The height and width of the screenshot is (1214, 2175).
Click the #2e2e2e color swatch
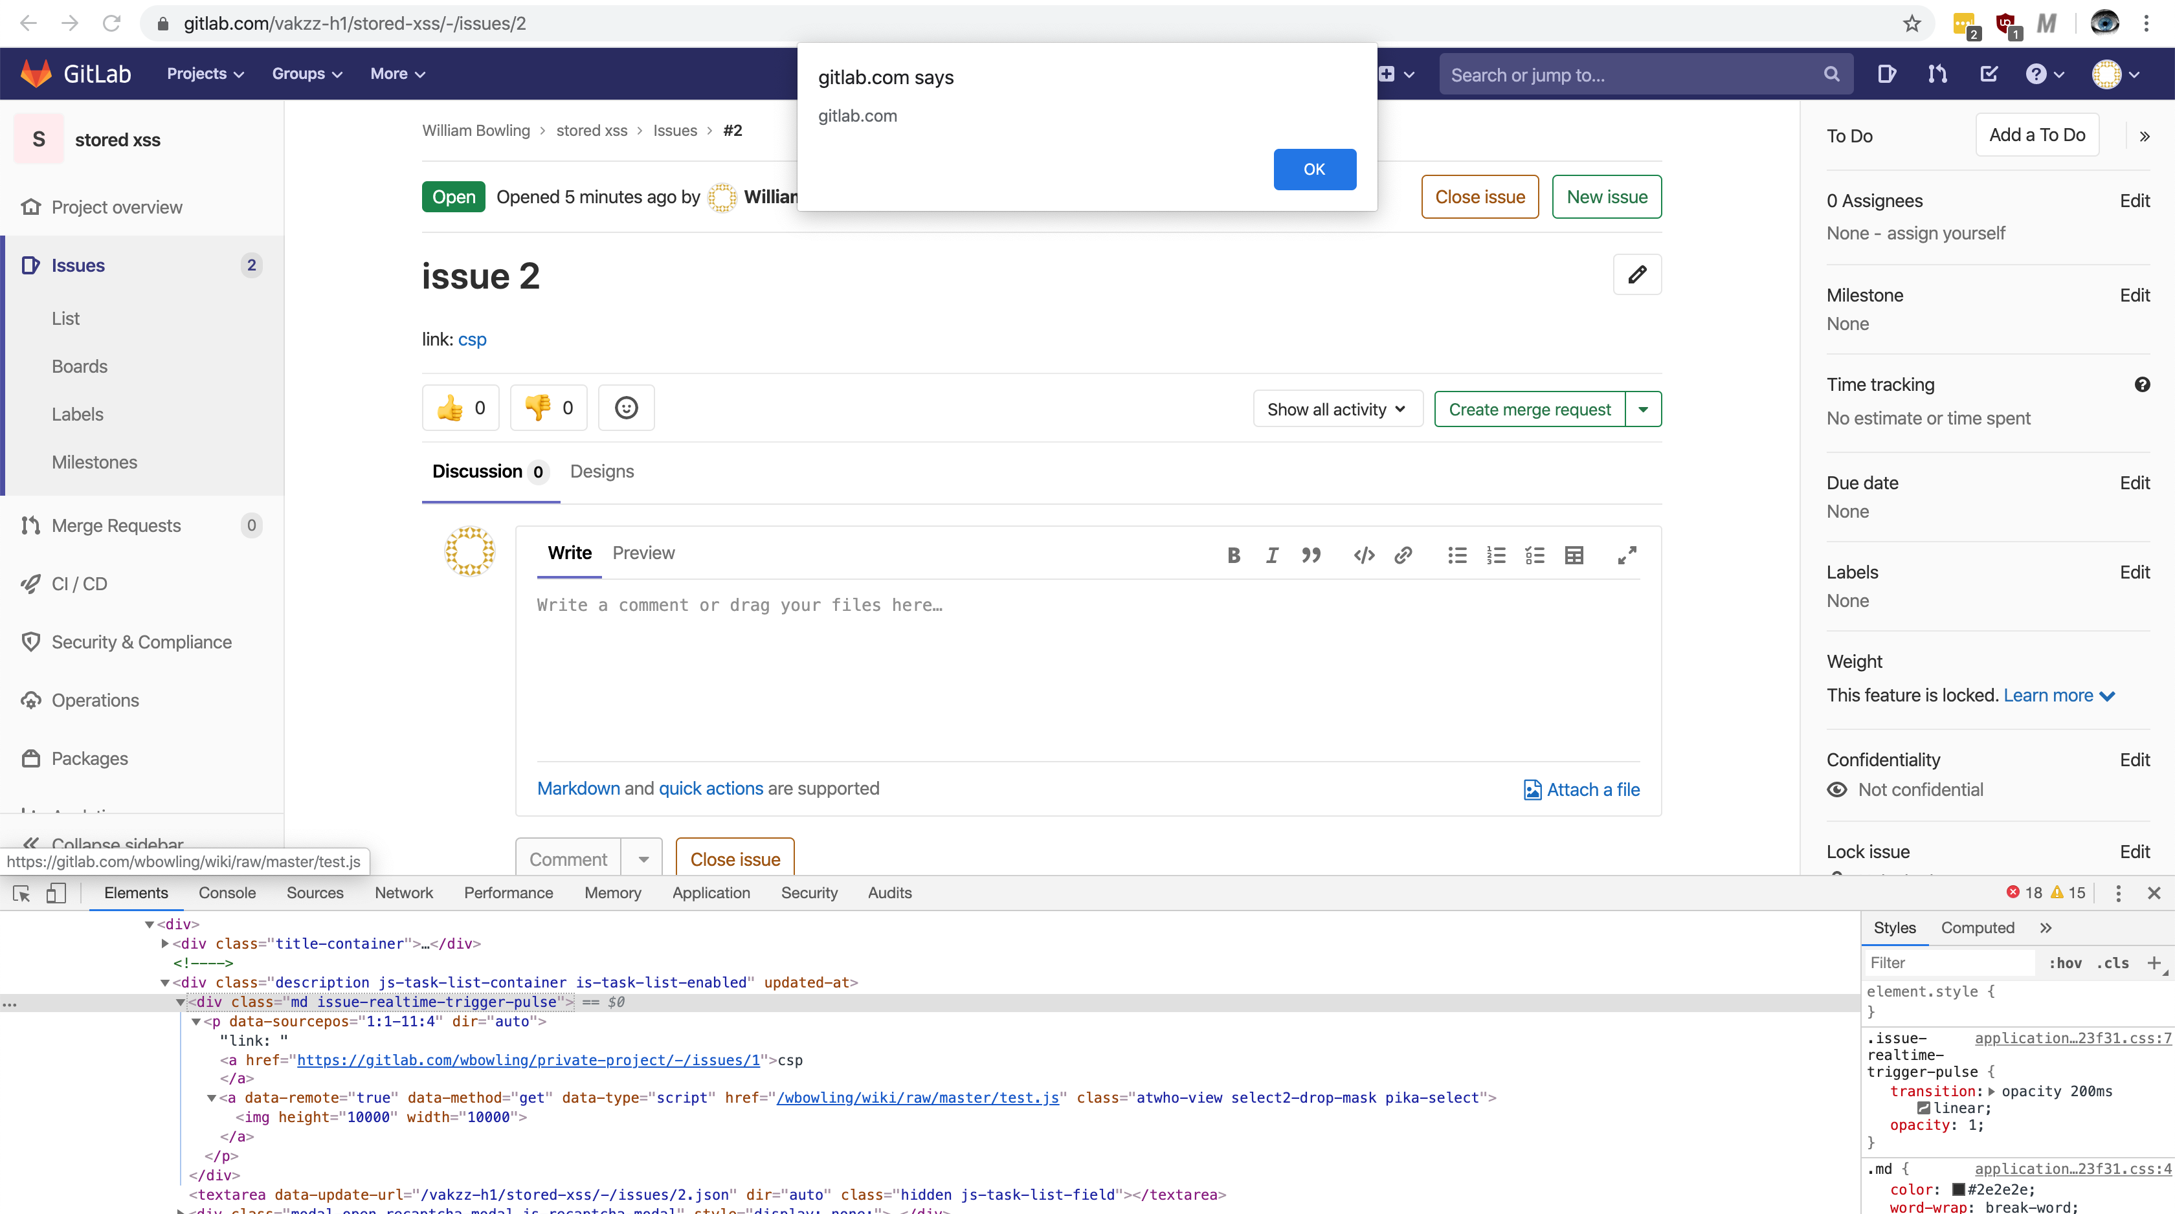point(1958,1189)
